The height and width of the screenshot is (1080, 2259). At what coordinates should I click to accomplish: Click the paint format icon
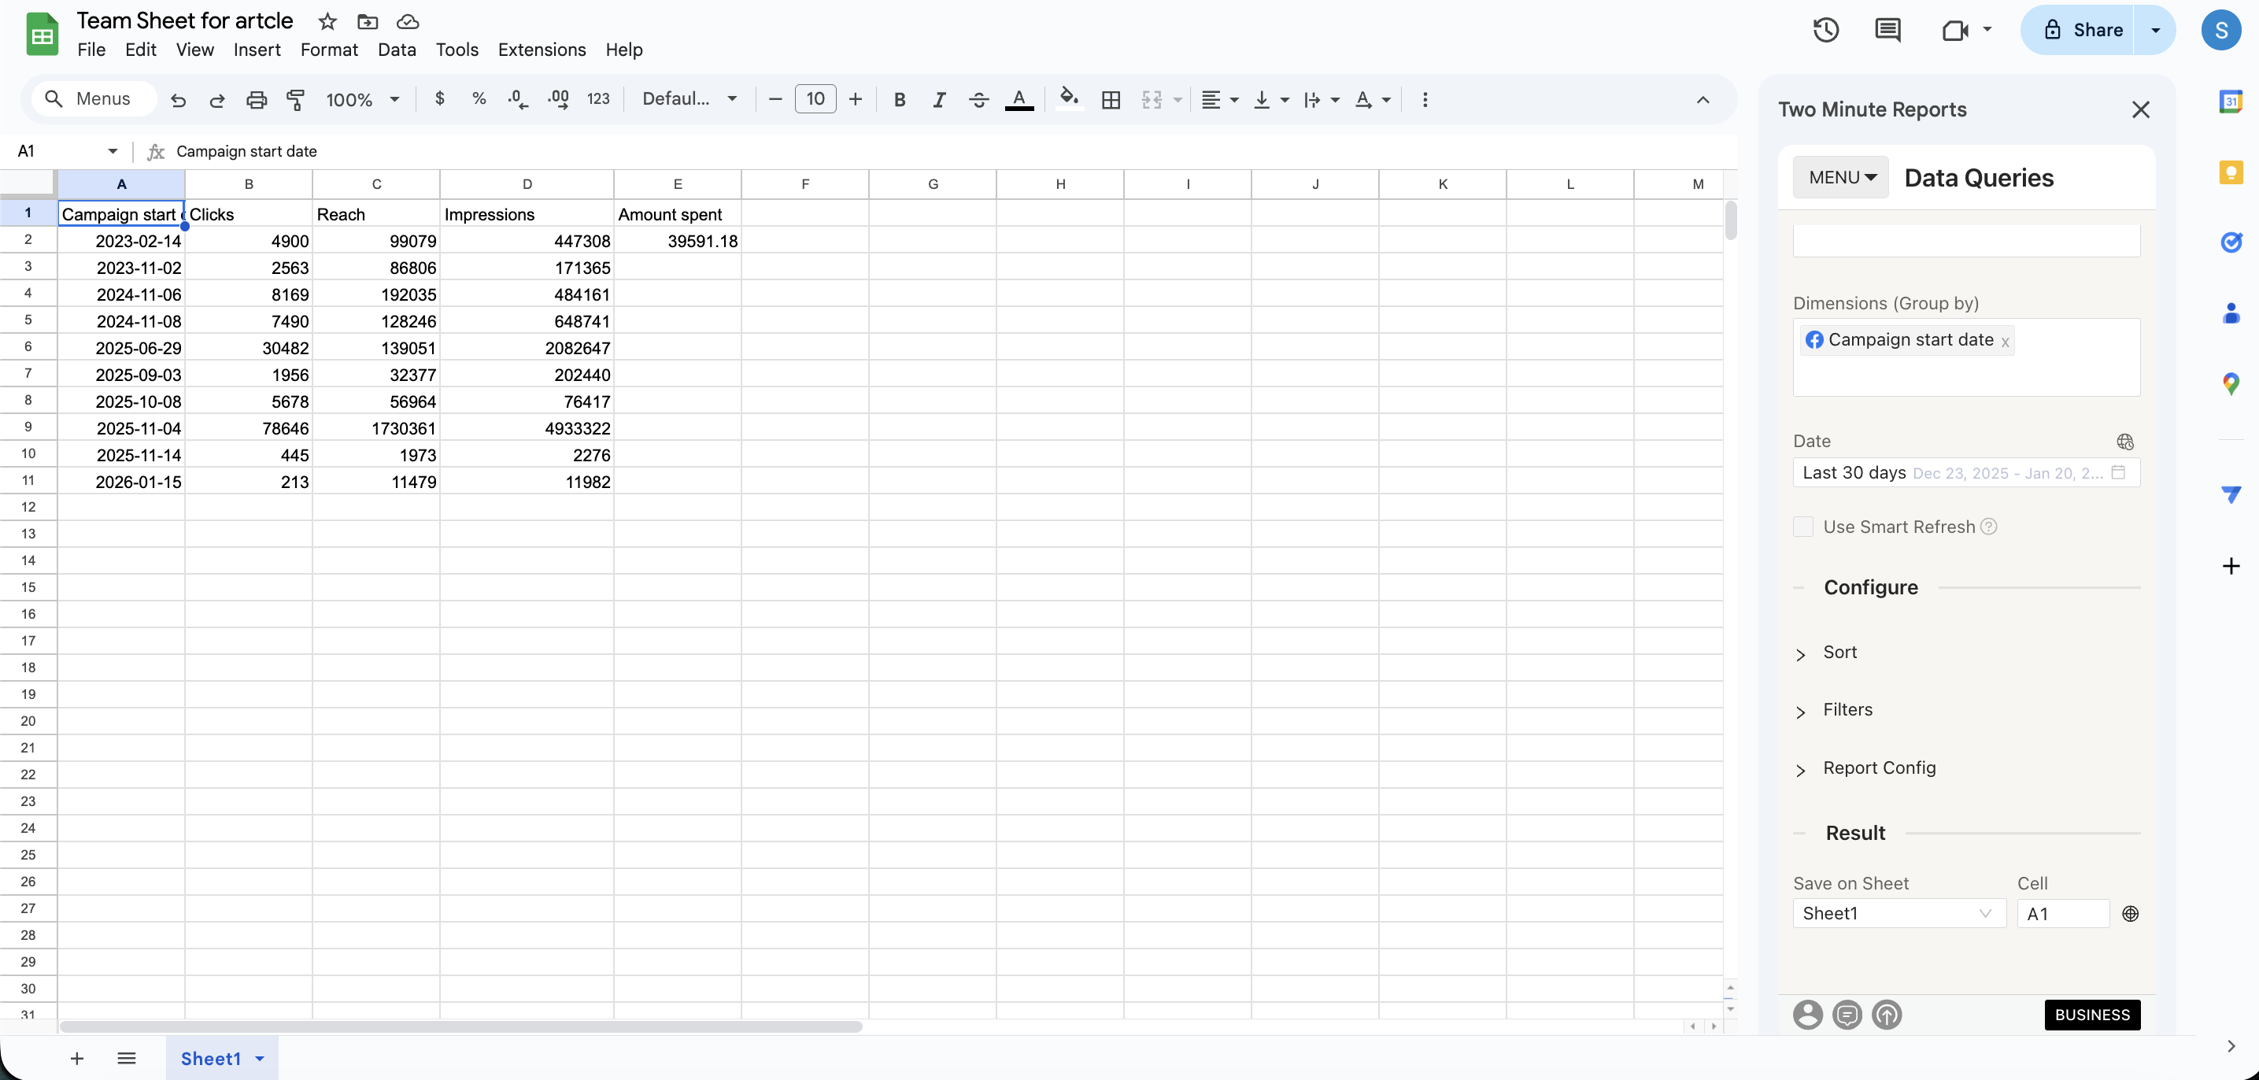click(295, 99)
